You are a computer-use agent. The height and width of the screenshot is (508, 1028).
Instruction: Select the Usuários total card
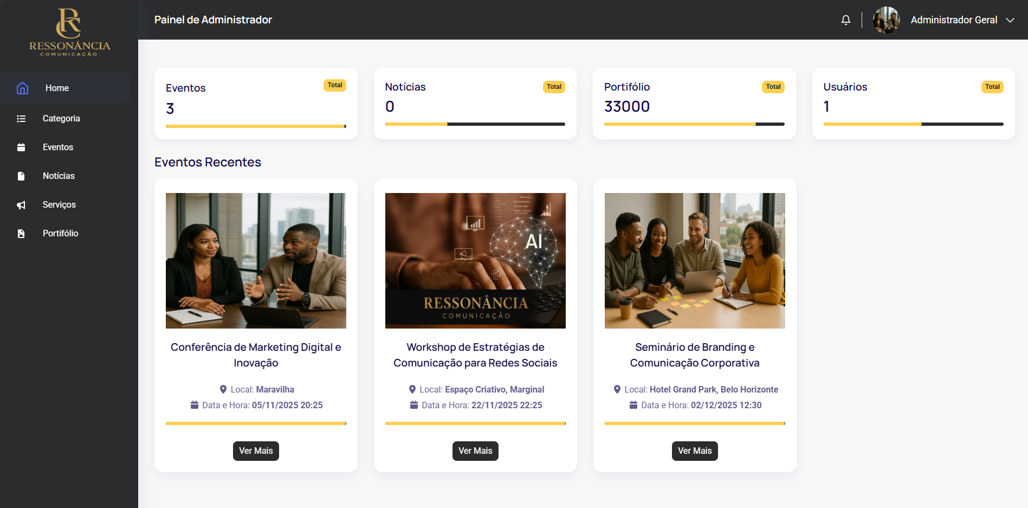pyautogui.click(x=913, y=104)
